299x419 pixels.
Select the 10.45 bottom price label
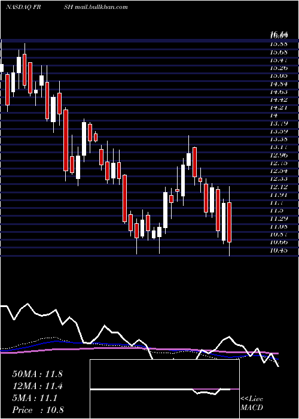point(279,250)
